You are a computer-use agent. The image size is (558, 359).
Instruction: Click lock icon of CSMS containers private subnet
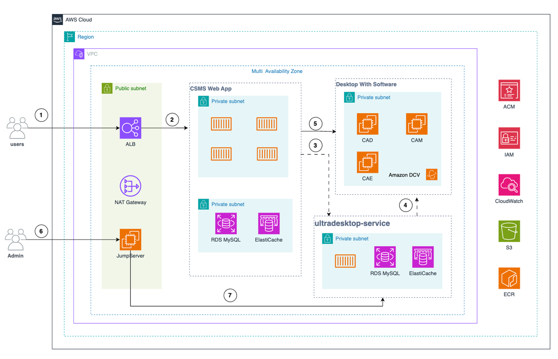(203, 101)
